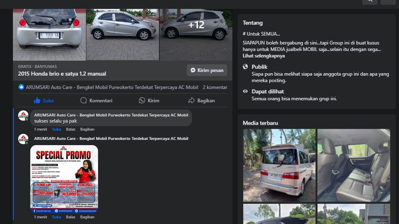Open the rear view Honda Brio photo
The width and height of the screenshot is (399, 224).
(x=49, y=35)
